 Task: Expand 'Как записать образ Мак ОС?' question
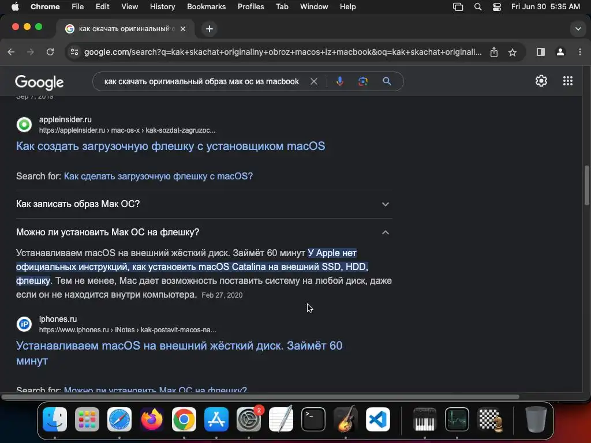204,204
